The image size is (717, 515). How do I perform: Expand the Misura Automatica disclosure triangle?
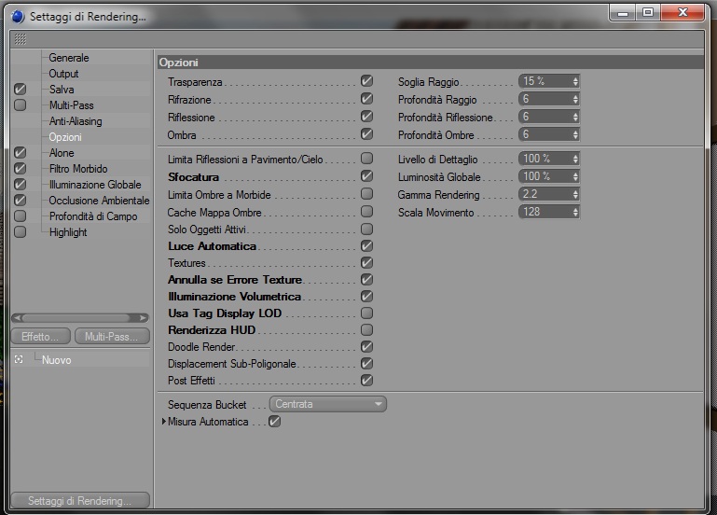pyautogui.click(x=164, y=422)
